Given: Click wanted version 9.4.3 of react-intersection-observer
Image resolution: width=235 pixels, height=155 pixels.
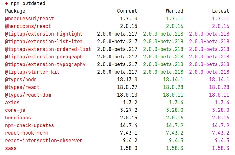Looking at the screenshot, I should (x=176, y=140).
